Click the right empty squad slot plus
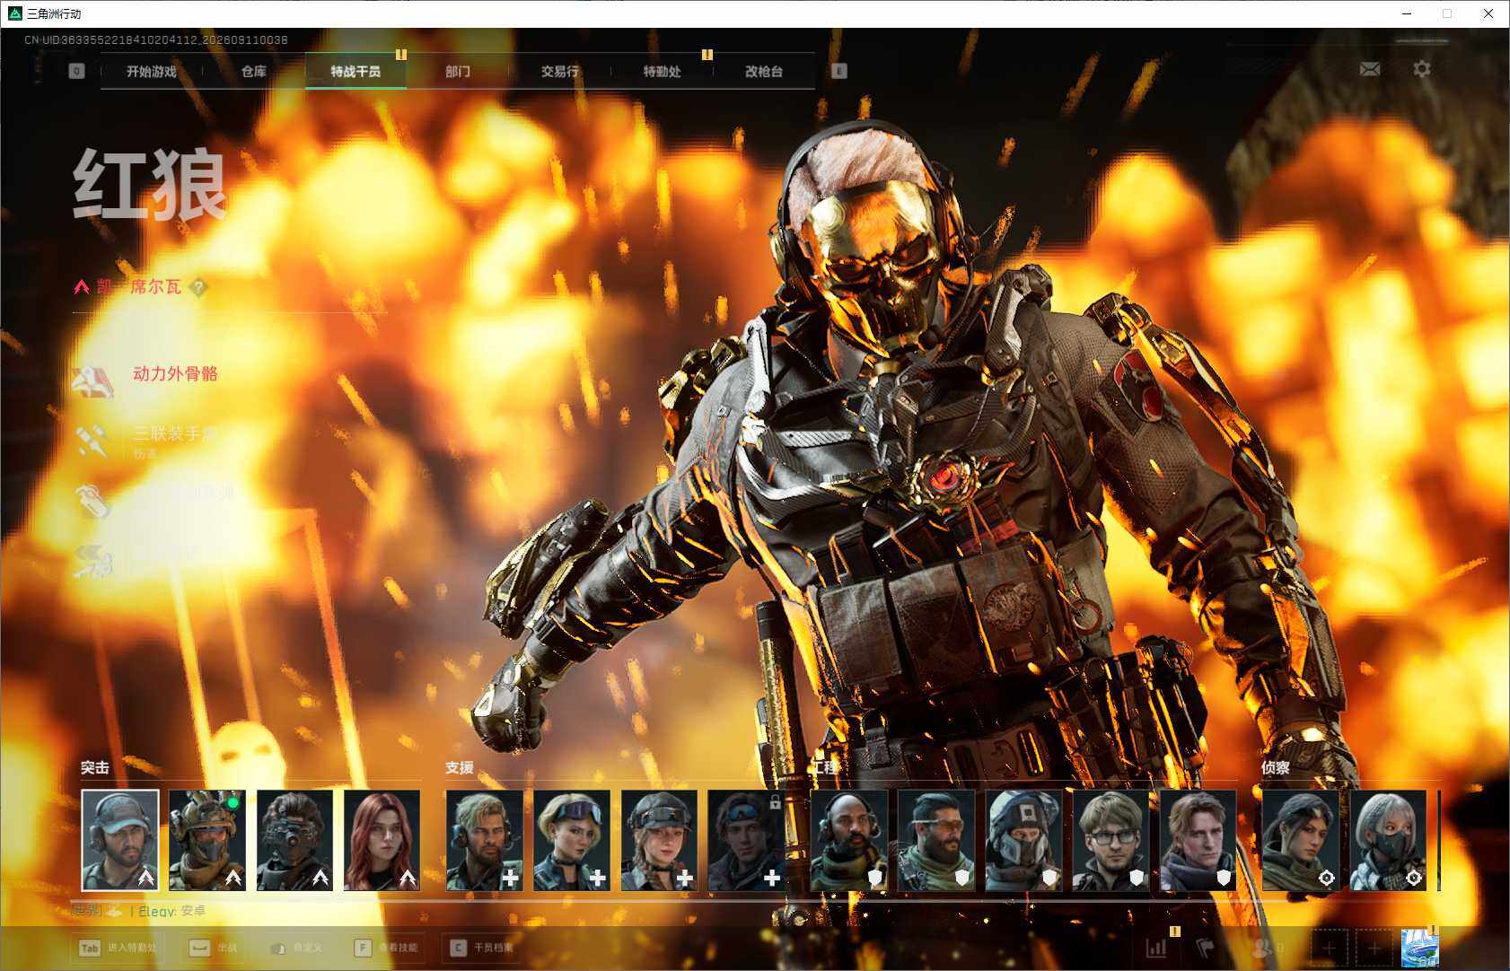 [x=1374, y=948]
